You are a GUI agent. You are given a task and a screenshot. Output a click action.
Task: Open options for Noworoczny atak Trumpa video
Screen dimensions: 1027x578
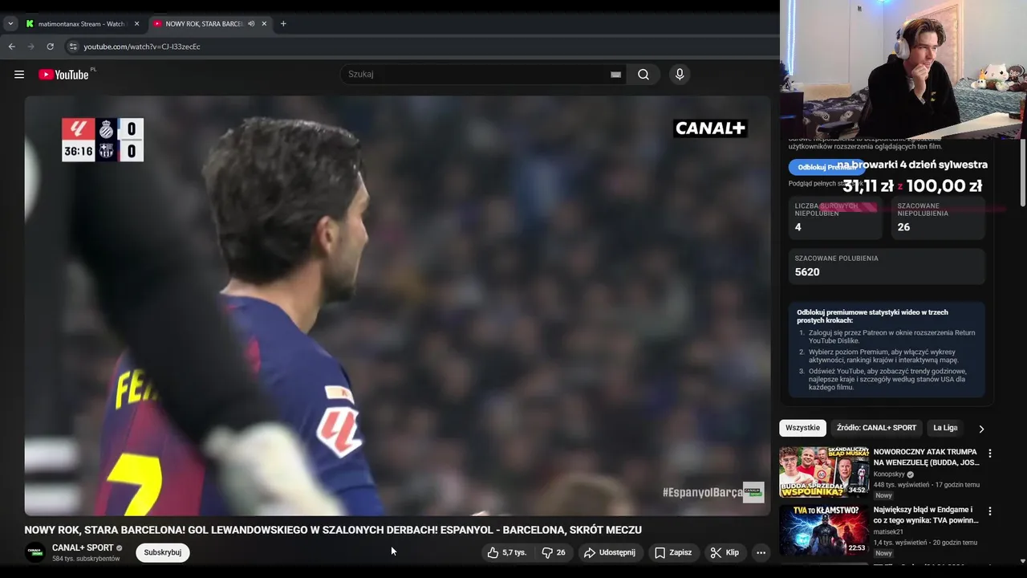(x=989, y=454)
